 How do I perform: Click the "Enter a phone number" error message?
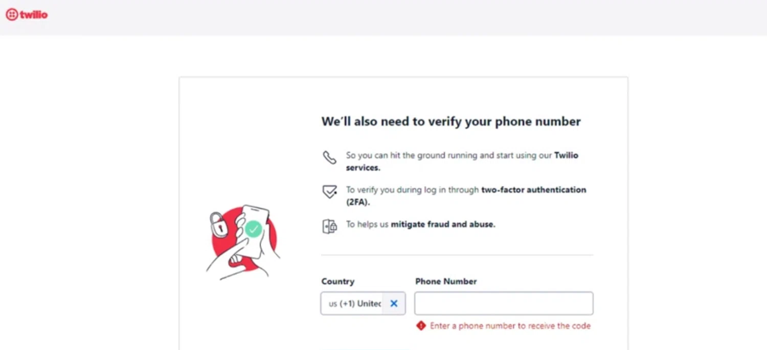coord(510,325)
